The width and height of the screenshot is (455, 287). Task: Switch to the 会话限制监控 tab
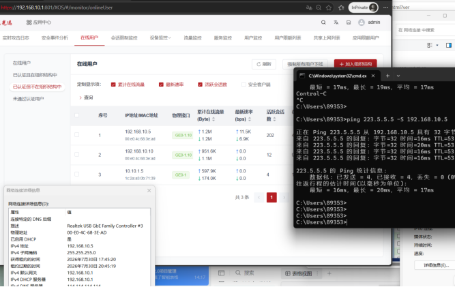click(x=124, y=37)
